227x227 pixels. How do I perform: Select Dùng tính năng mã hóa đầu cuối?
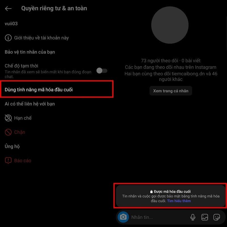57,89
